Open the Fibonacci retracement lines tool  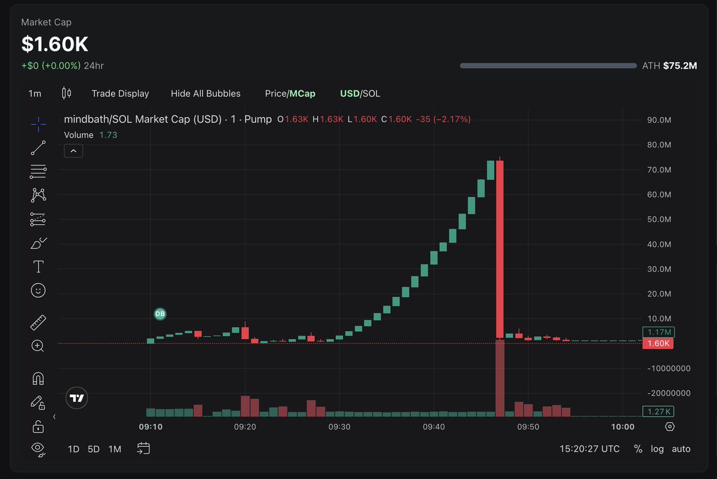(38, 172)
